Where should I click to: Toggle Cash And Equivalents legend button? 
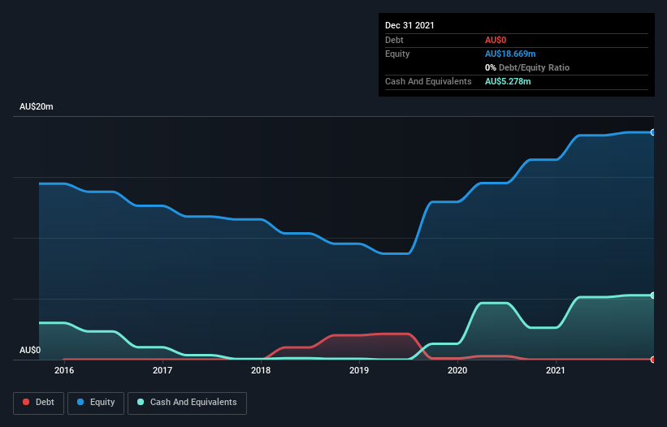pyautogui.click(x=187, y=403)
